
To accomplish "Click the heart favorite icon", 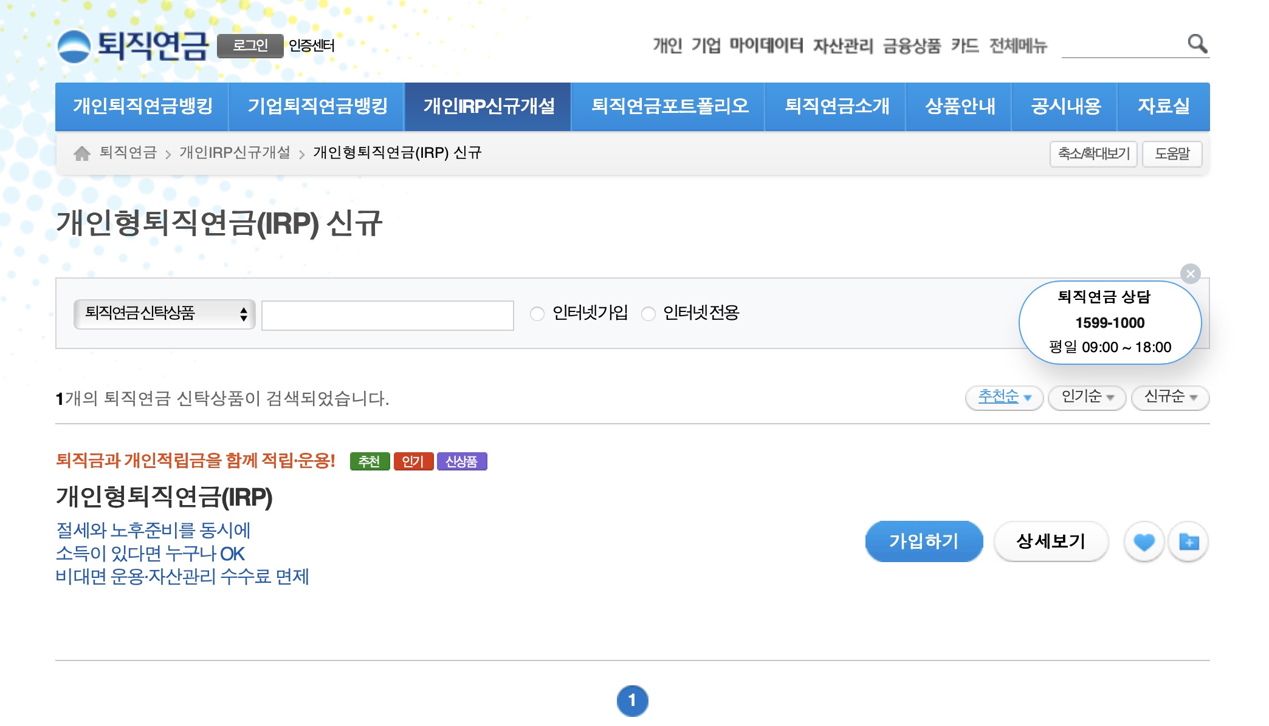I will [x=1143, y=541].
